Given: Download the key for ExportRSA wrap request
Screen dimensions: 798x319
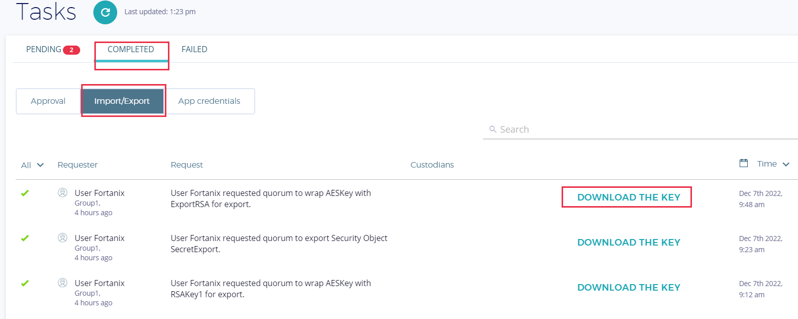Looking at the screenshot, I should pos(629,197).
